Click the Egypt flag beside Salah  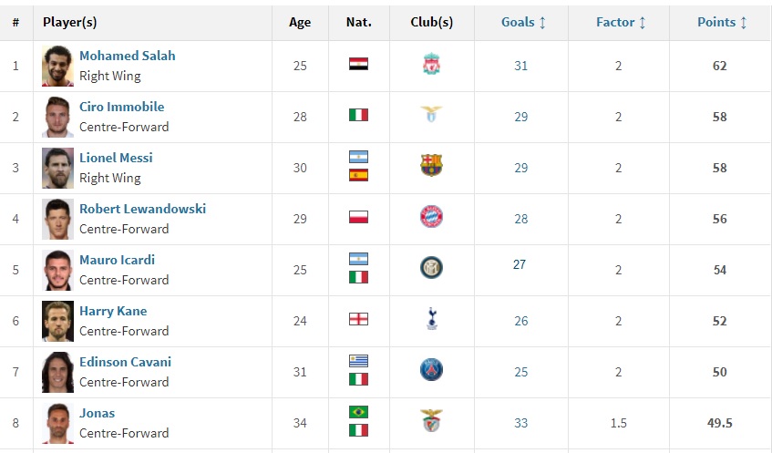tap(358, 64)
